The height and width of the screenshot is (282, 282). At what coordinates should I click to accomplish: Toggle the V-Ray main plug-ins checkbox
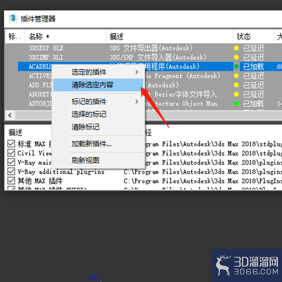pyautogui.click(x=11, y=162)
